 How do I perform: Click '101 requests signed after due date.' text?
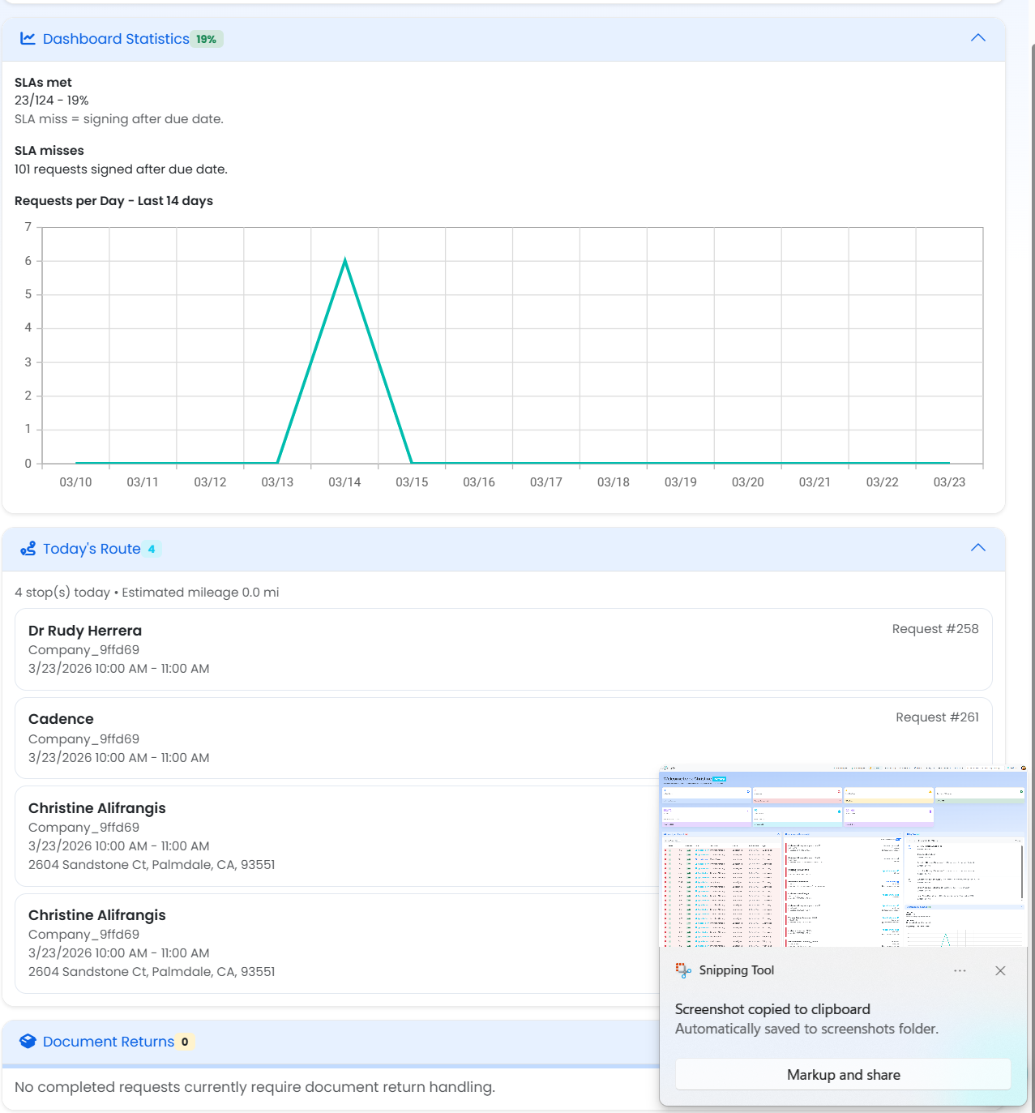tap(121, 169)
